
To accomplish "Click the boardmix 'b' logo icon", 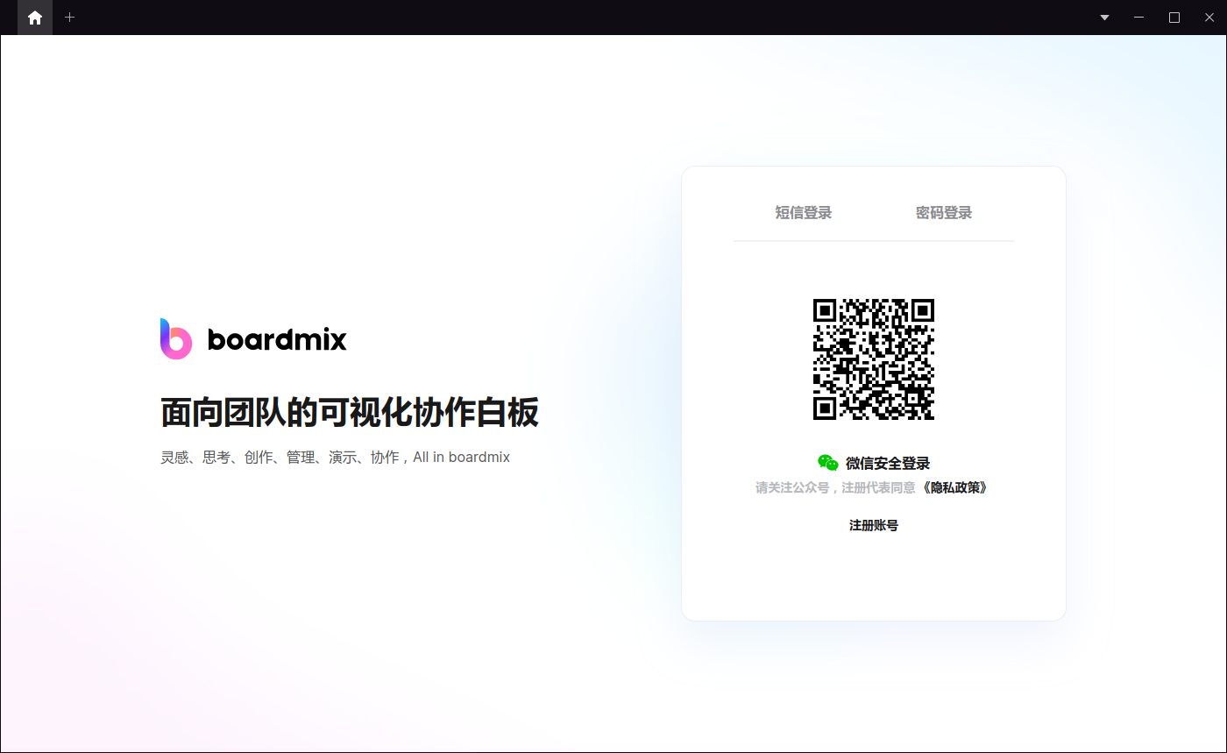I will point(175,338).
